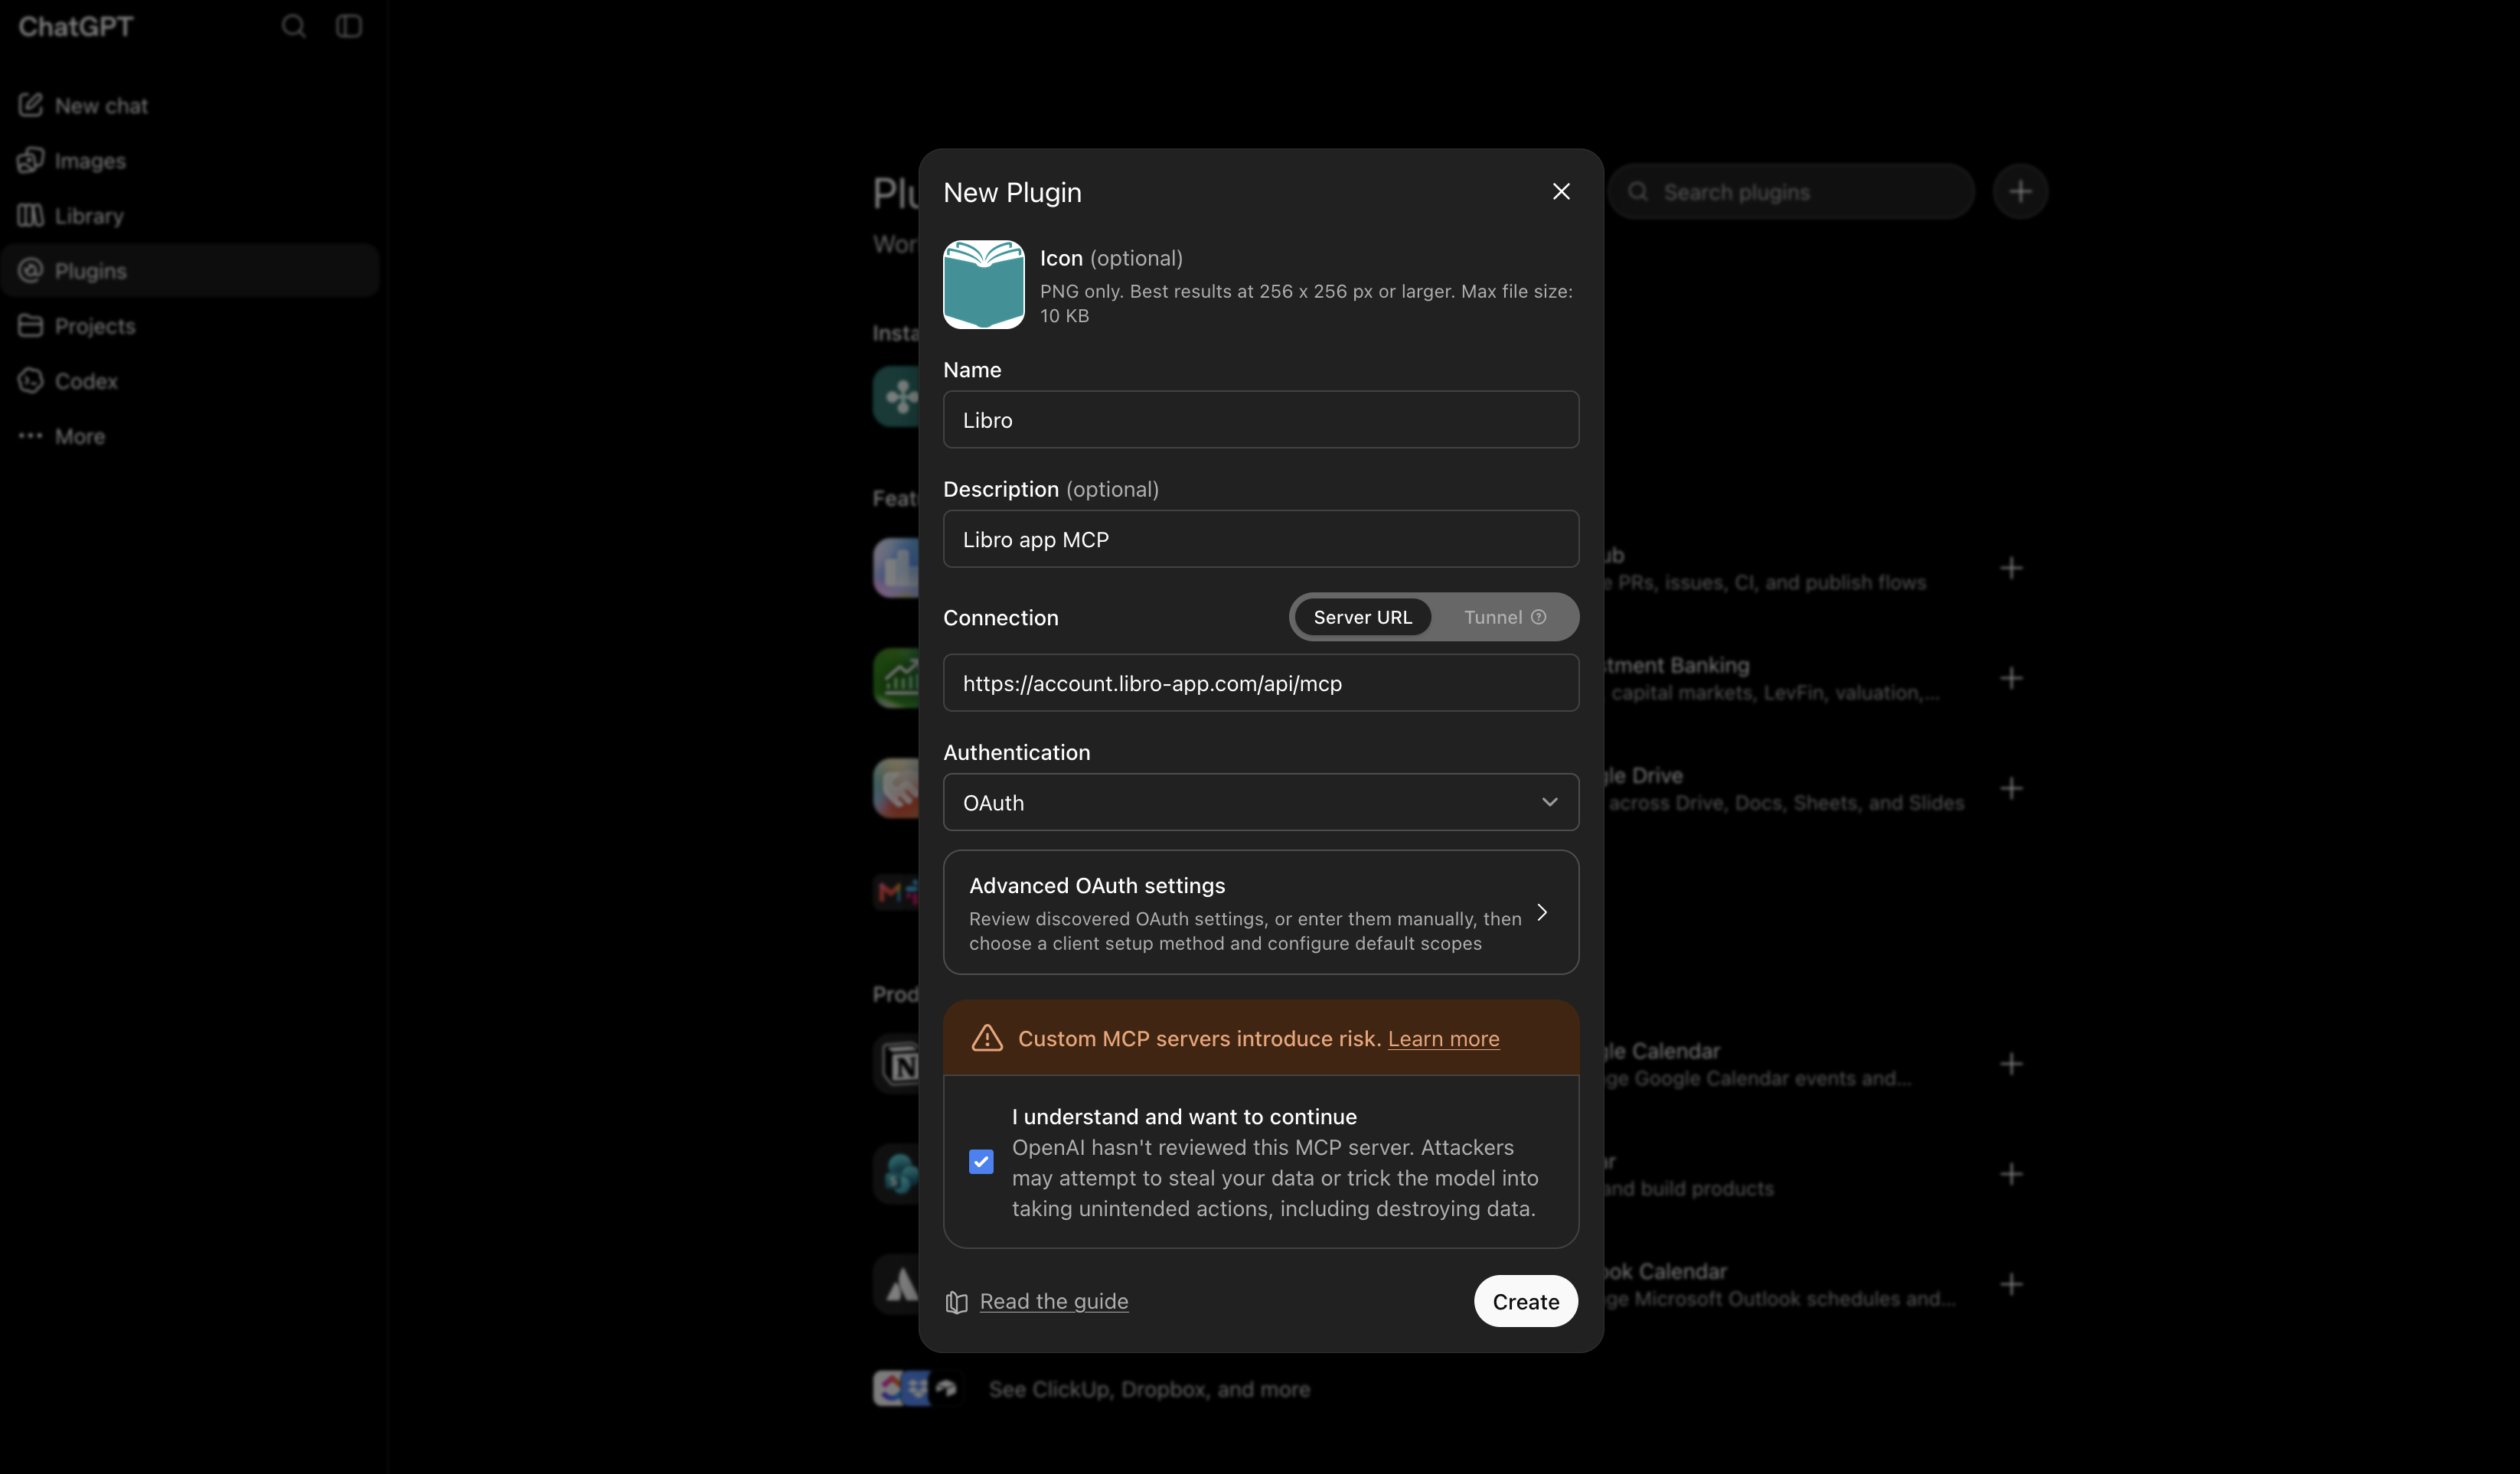Viewport: 2520px width, 1474px height.
Task: Click the Search plugins magnifier icon
Action: click(1638, 191)
